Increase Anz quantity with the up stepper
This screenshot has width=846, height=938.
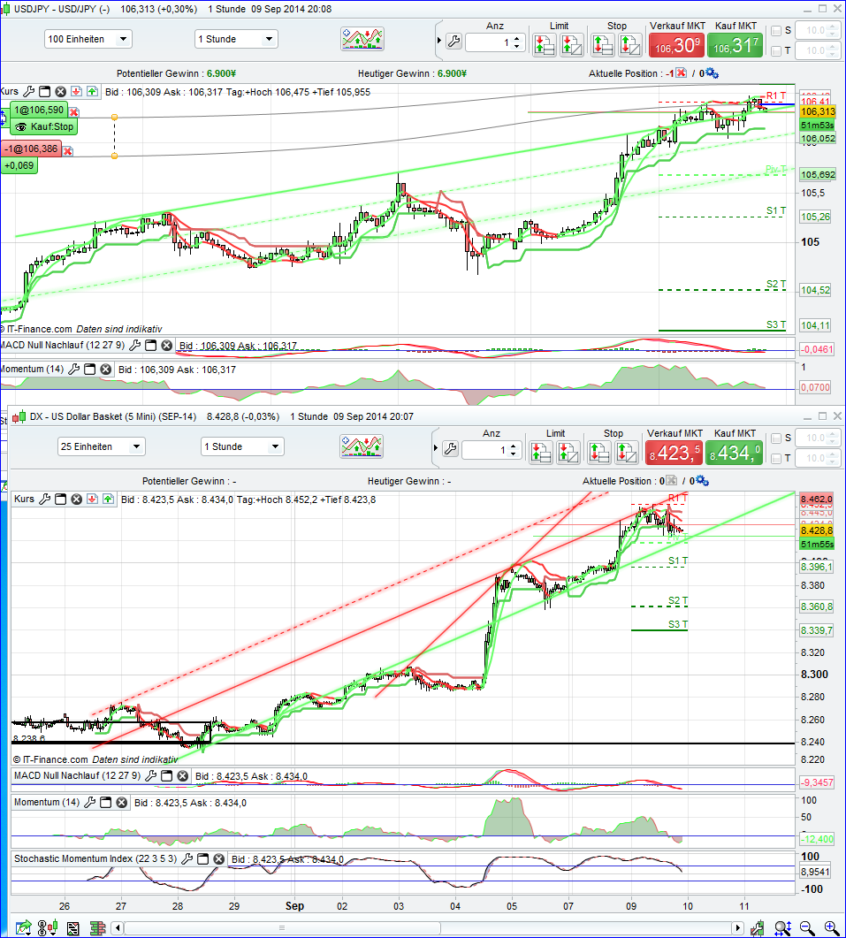click(x=516, y=37)
